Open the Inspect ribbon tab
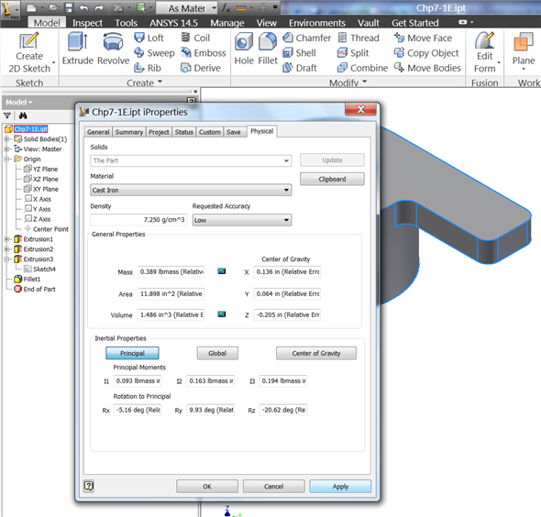 click(x=87, y=23)
